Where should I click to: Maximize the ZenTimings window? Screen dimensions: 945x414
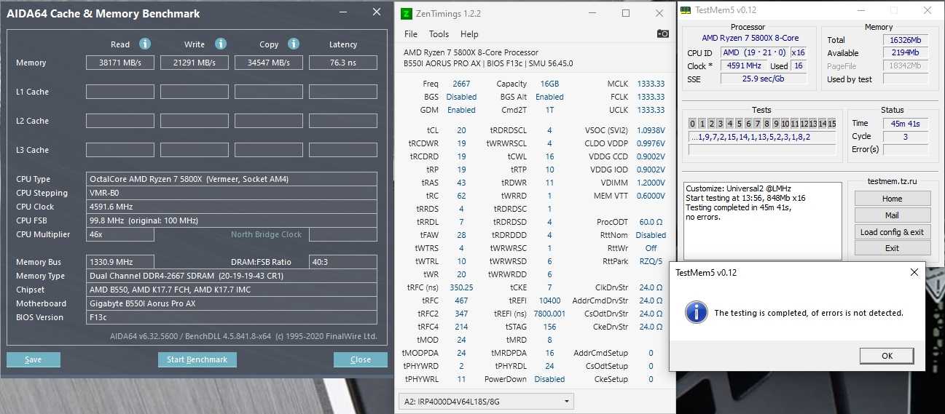(626, 13)
